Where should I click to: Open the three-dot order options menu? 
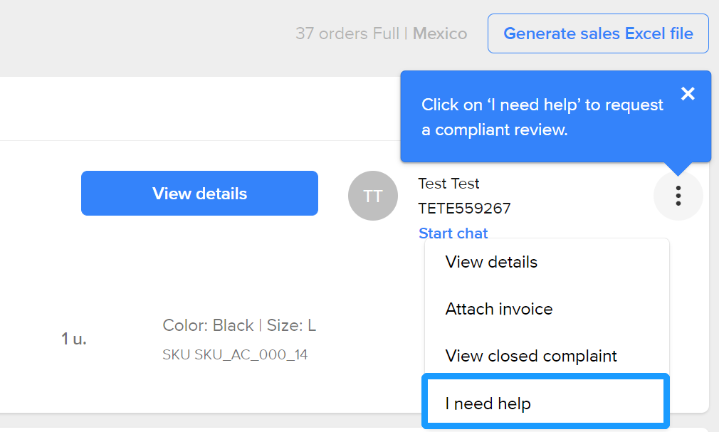(x=678, y=196)
